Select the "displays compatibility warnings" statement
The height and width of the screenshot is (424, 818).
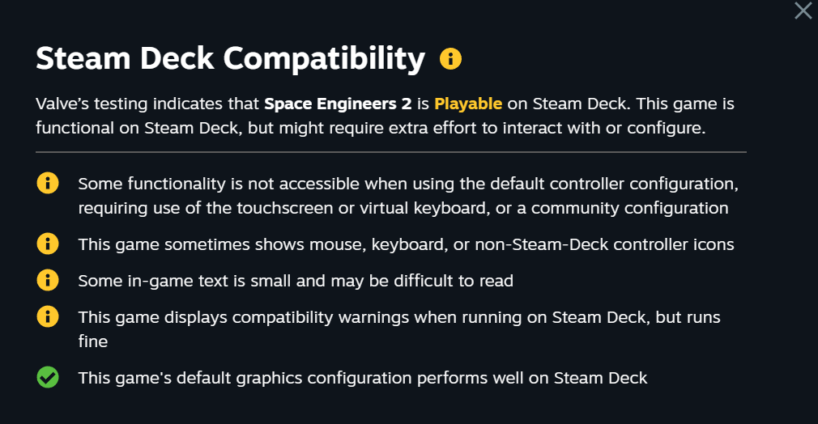click(x=398, y=317)
